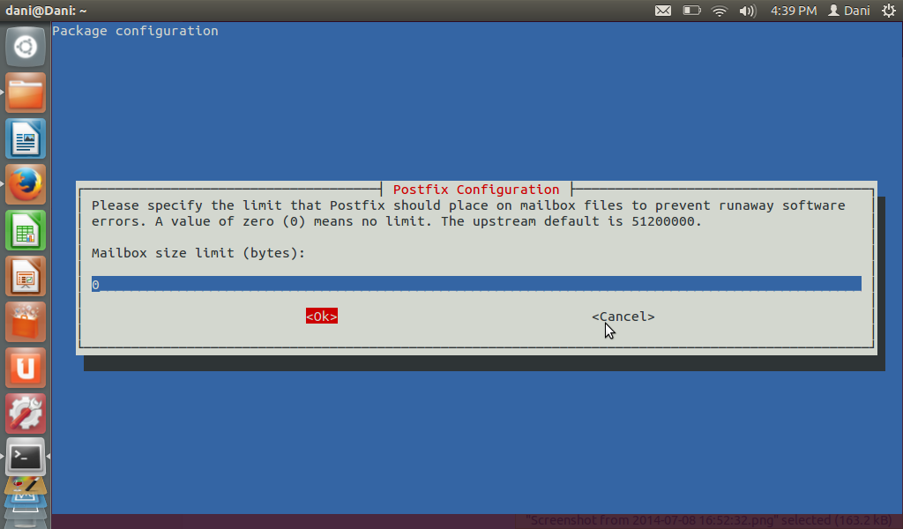Screen dimensions: 903x529
Task: Launch LibreOffice Calc spreadsheet
Action: click(x=26, y=231)
